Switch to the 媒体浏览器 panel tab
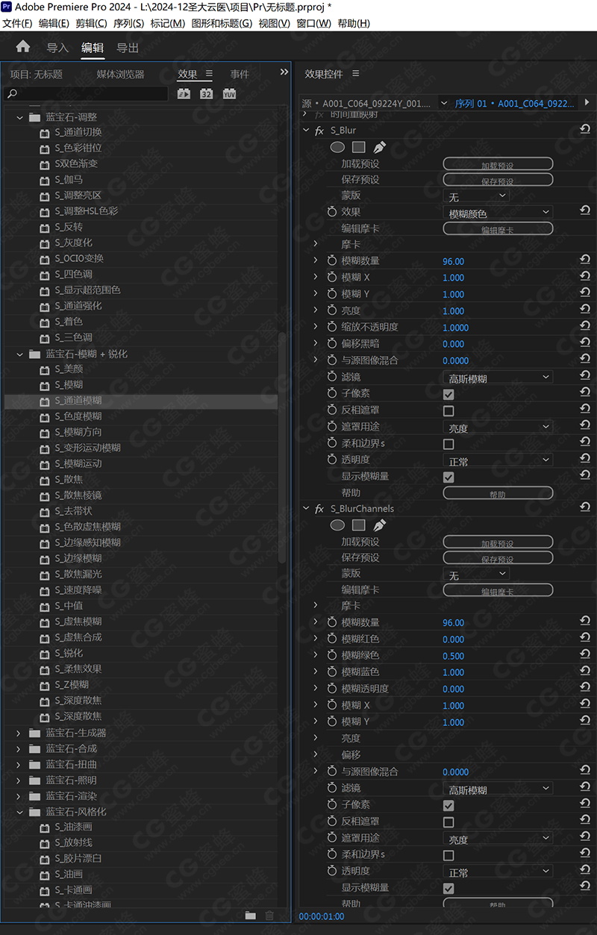 pos(120,74)
